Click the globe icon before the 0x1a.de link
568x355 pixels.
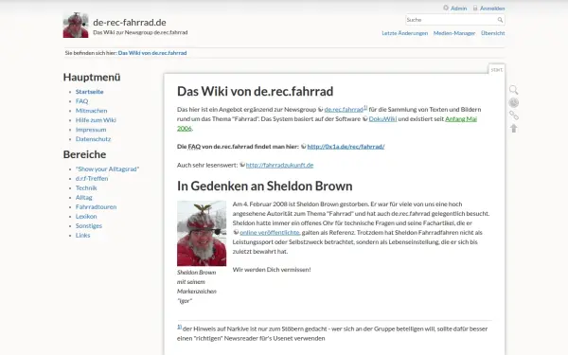coord(304,147)
